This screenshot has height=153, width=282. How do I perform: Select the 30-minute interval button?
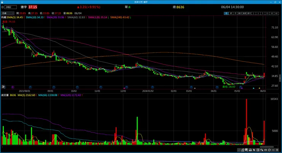(272, 13)
